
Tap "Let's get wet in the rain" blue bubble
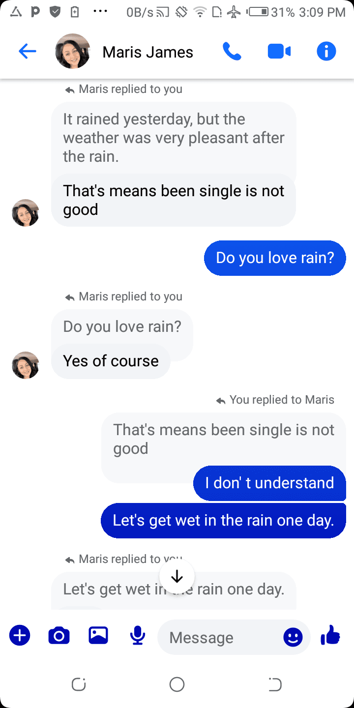[223, 520]
